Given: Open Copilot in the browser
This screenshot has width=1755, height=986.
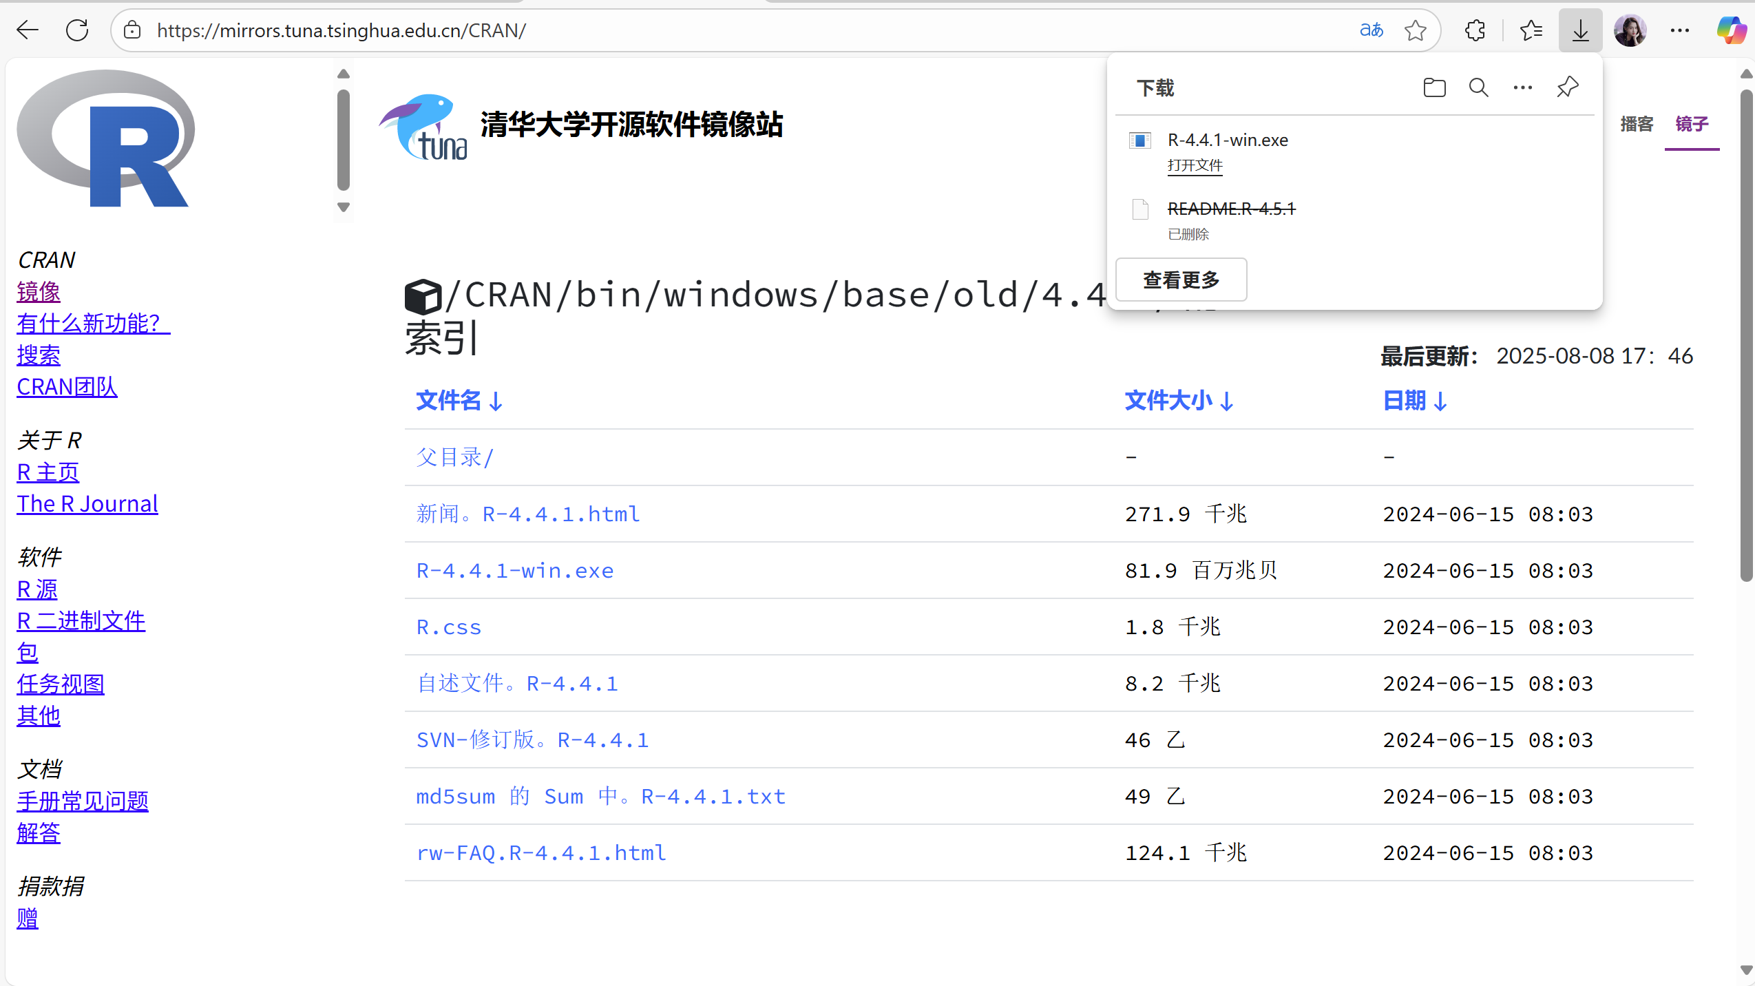Looking at the screenshot, I should 1732,30.
